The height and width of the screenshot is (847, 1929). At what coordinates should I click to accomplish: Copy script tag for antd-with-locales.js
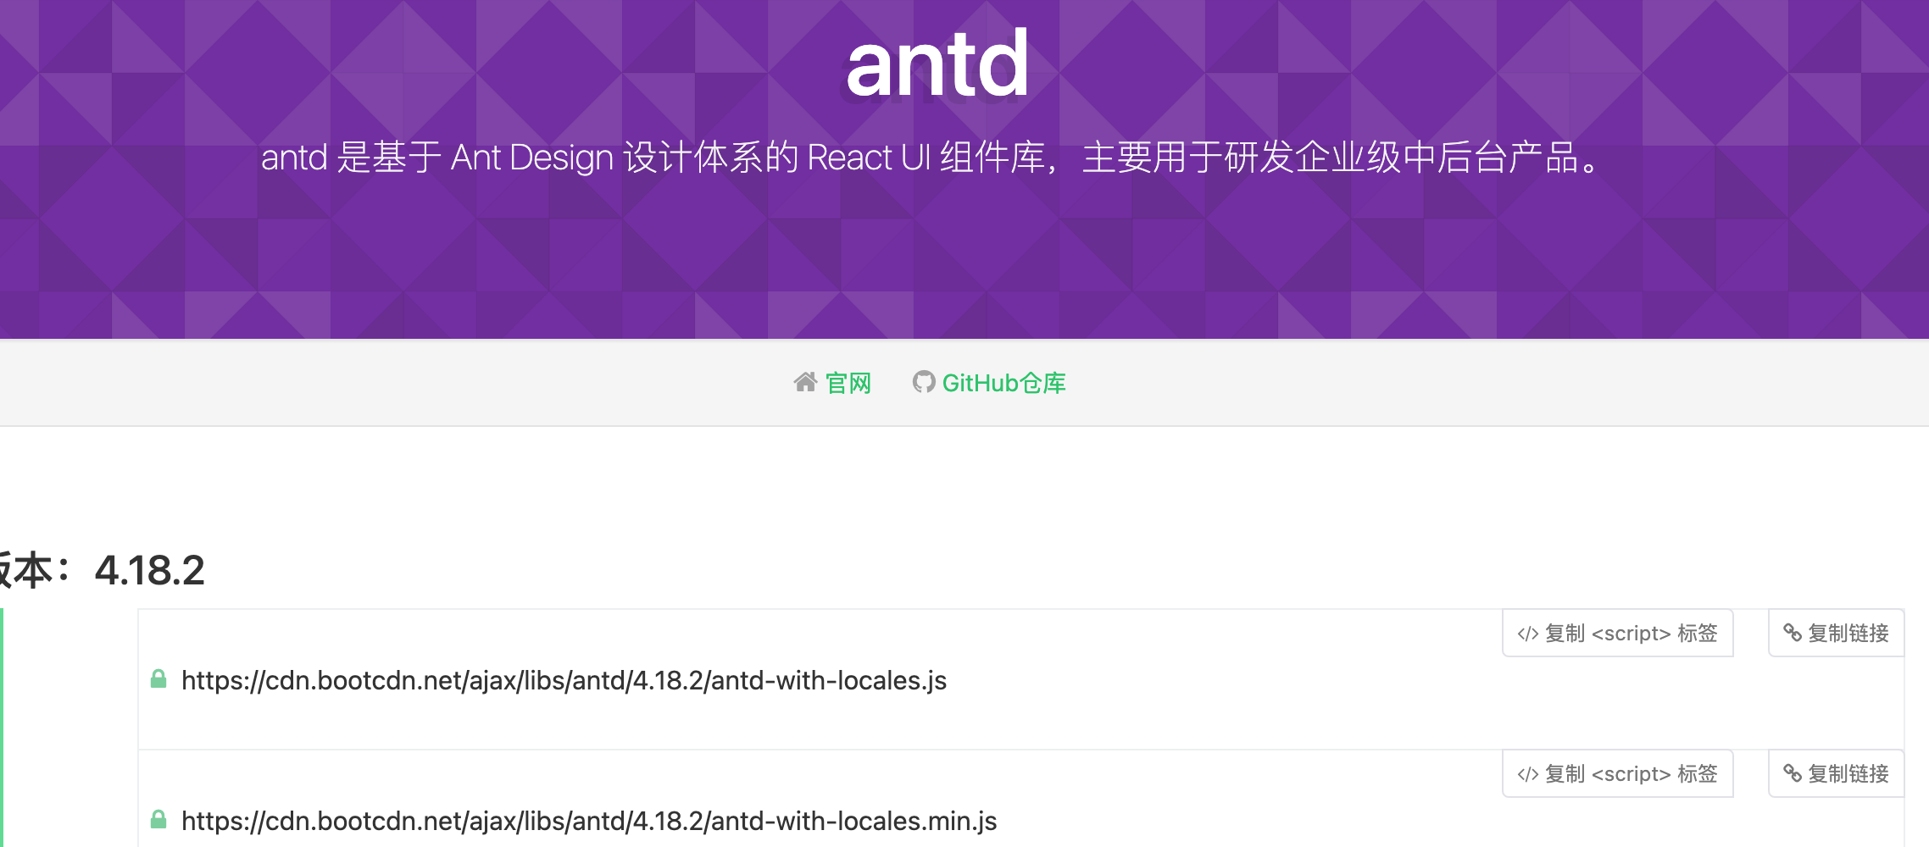click(1618, 633)
